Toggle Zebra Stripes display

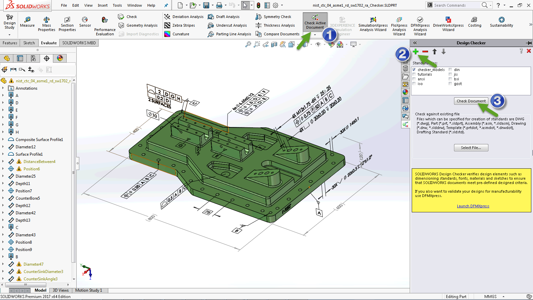tap(180, 25)
